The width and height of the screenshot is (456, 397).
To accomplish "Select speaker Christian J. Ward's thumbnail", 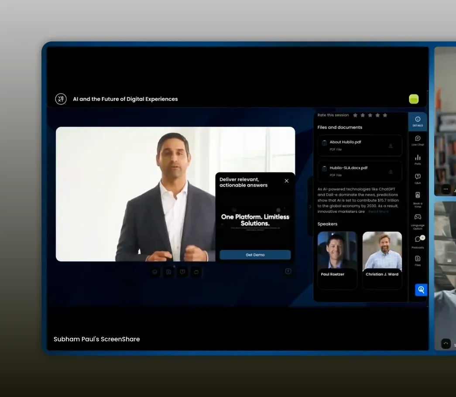I will (x=382, y=251).
